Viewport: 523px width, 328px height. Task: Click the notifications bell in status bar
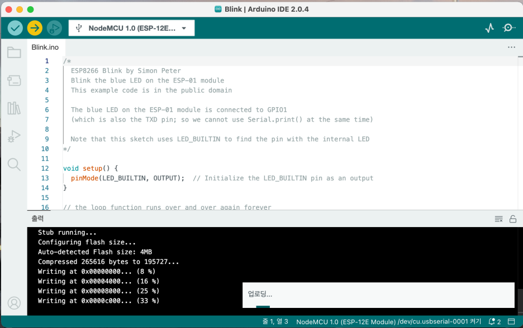pos(495,321)
